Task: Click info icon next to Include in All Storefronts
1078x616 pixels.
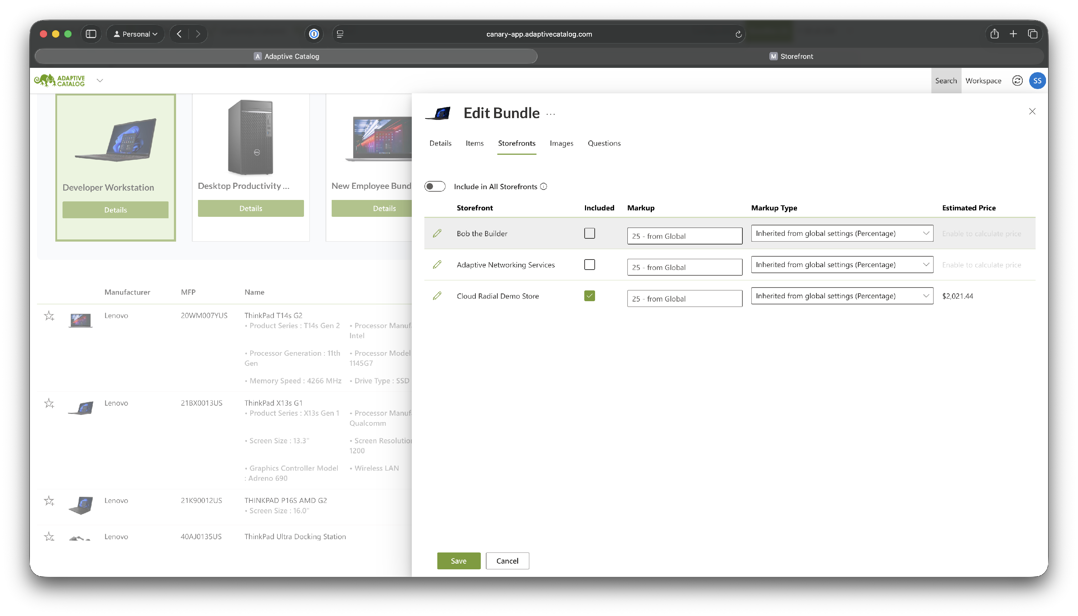Action: [544, 187]
